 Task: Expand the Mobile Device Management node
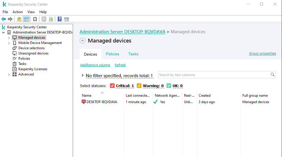point(9,43)
